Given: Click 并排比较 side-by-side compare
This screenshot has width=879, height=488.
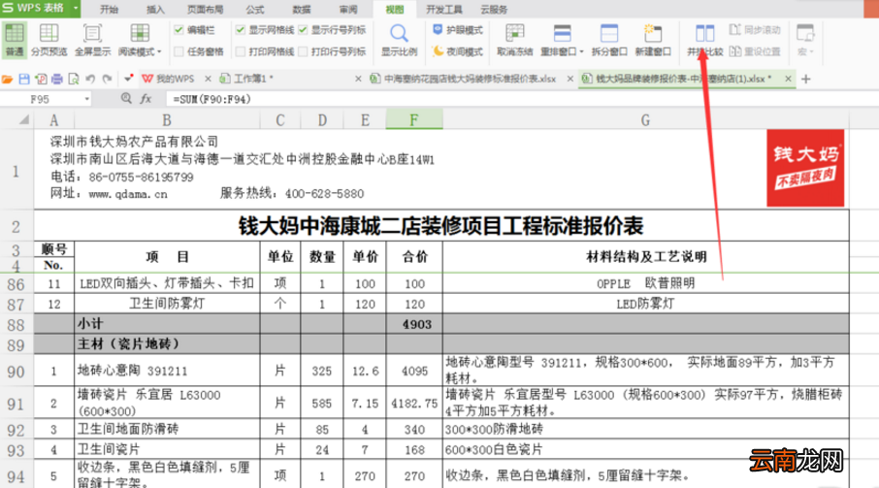Looking at the screenshot, I should point(704,41).
